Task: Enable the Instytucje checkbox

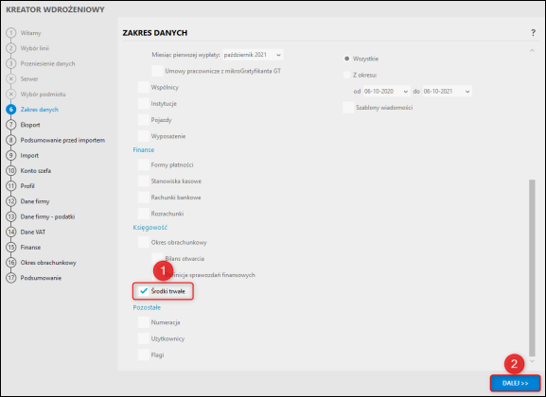Action: (x=144, y=104)
